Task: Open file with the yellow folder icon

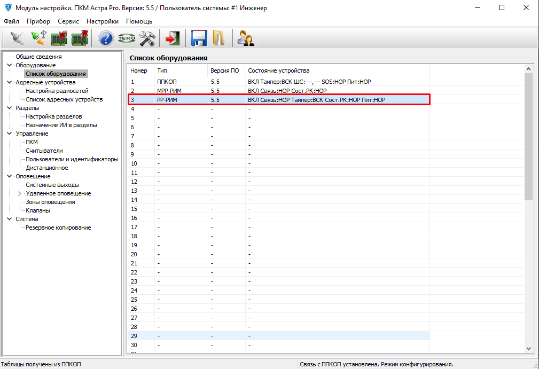Action: tap(218, 38)
